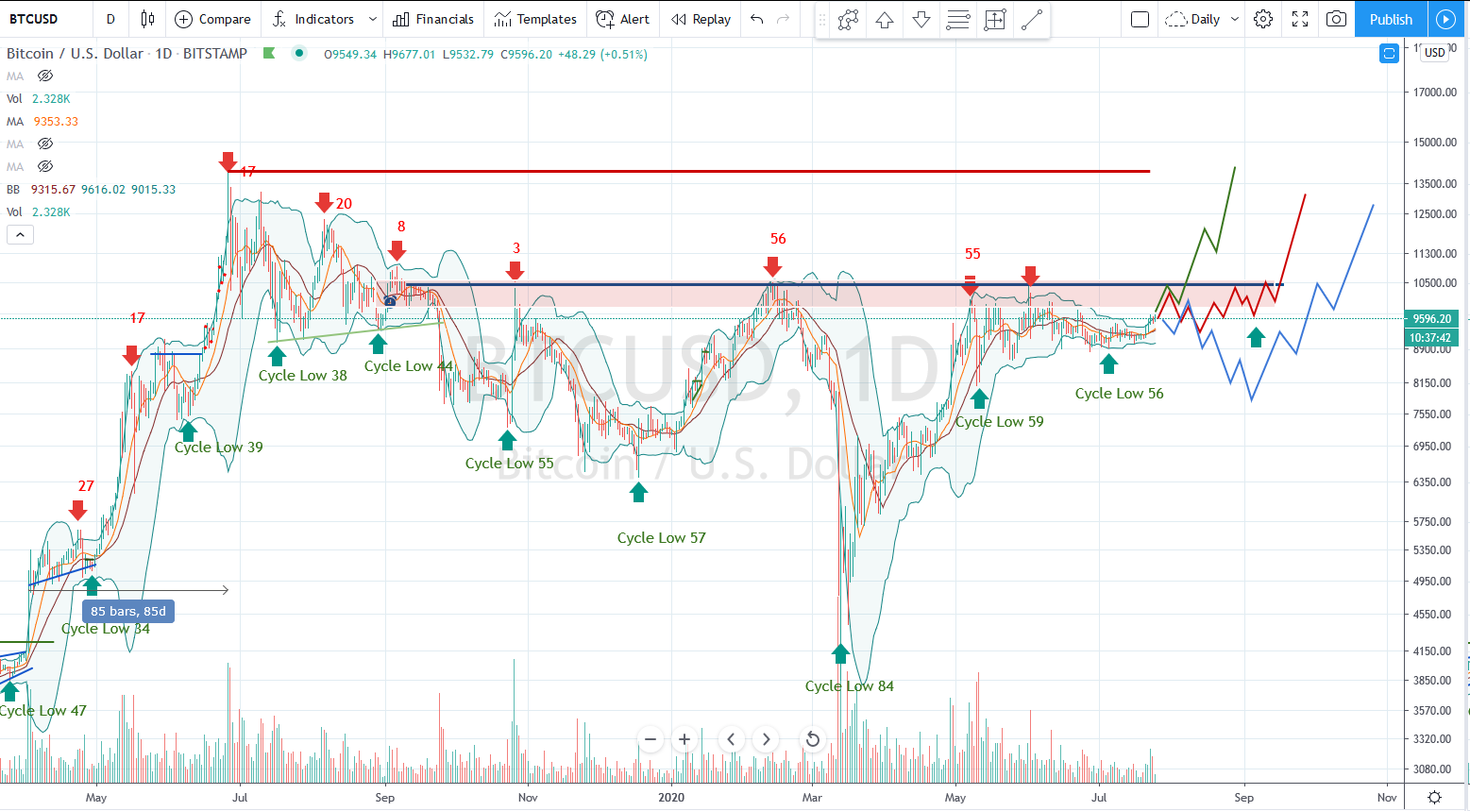The height and width of the screenshot is (811, 1470).
Task: Open time axis settings gear at bottom right
Action: point(1435,798)
